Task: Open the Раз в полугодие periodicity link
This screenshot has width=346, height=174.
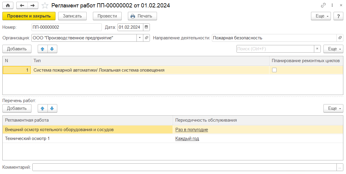Action: point(191,130)
